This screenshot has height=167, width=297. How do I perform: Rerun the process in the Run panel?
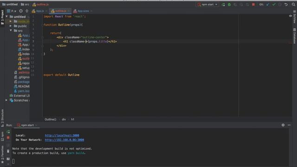point(8,132)
